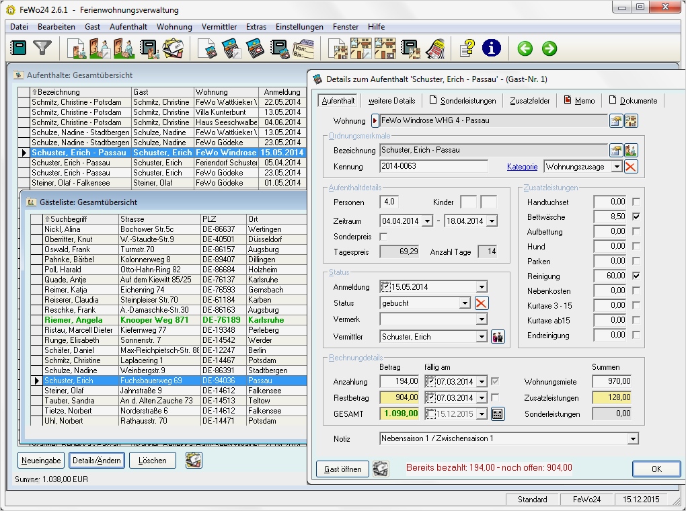
Task: Expand the Notiz dropdown list
Action: 632,439
